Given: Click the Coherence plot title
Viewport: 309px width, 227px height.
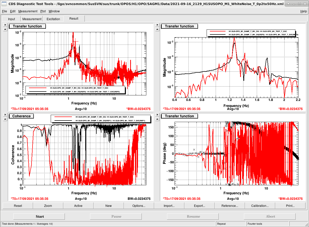Looking at the screenshot, I should point(22,116).
